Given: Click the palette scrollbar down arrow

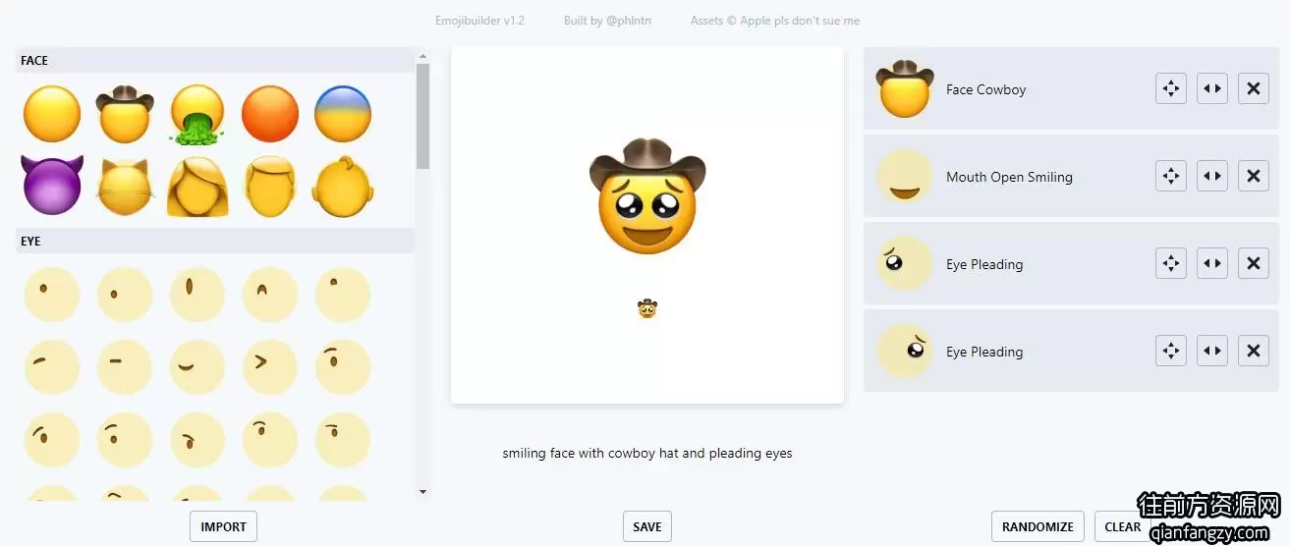Looking at the screenshot, I should click(x=423, y=492).
